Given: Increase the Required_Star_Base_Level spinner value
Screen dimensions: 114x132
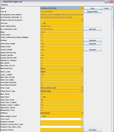Looking at the screenshot, I should click(83, 126).
